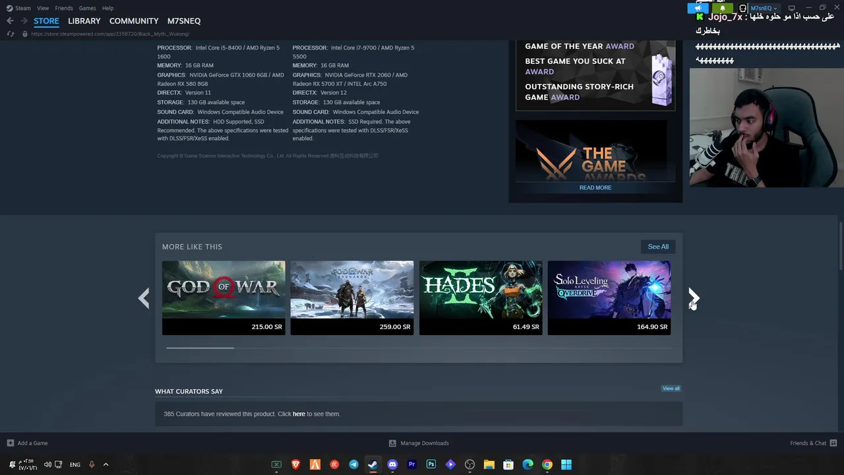The width and height of the screenshot is (844, 475).
Task: Reload the store page
Action: tap(10, 34)
